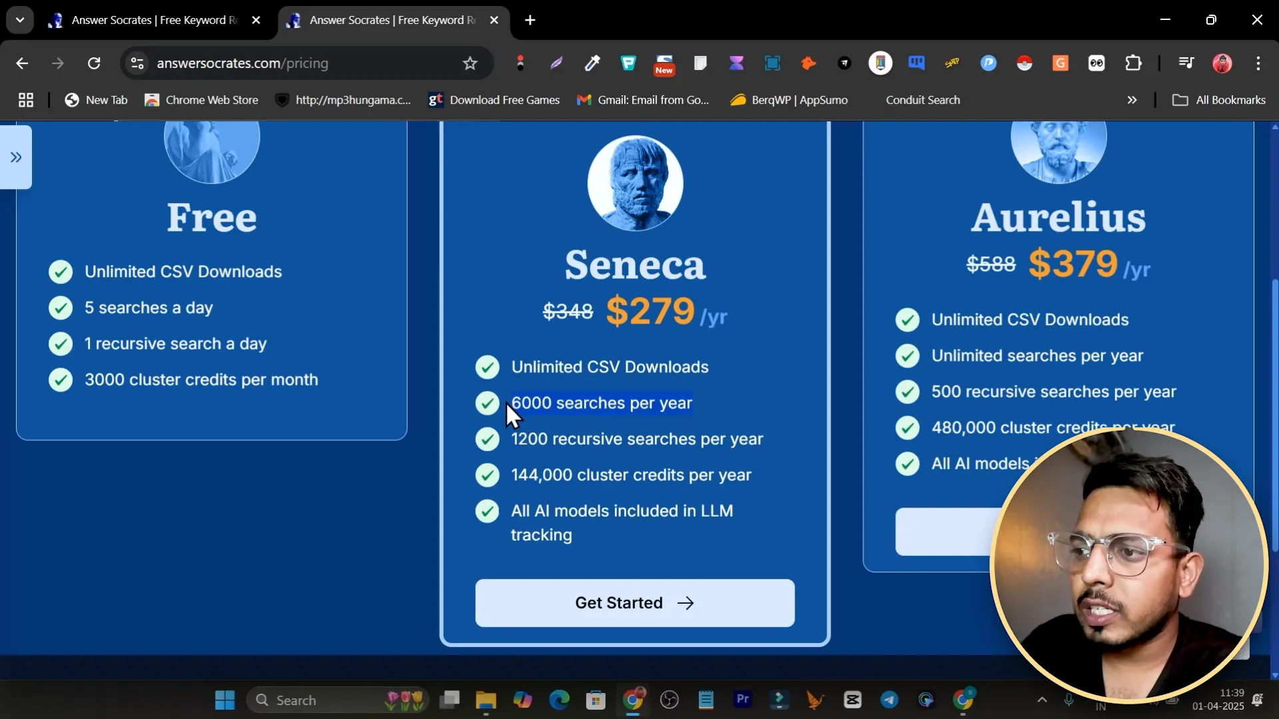Click the check icon by Unlimited searches per year
Viewport: 1279px width, 719px height.
[907, 356]
